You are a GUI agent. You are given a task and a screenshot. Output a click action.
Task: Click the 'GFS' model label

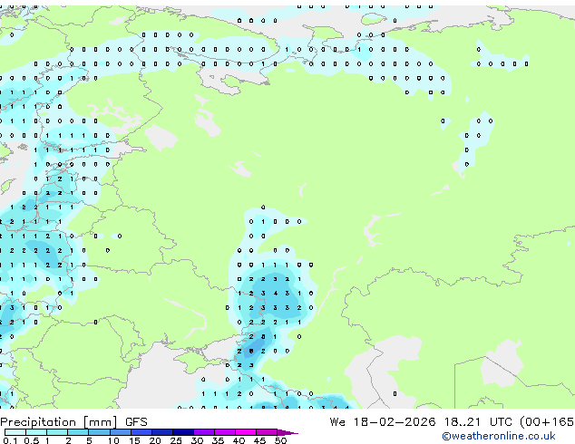pos(136,422)
